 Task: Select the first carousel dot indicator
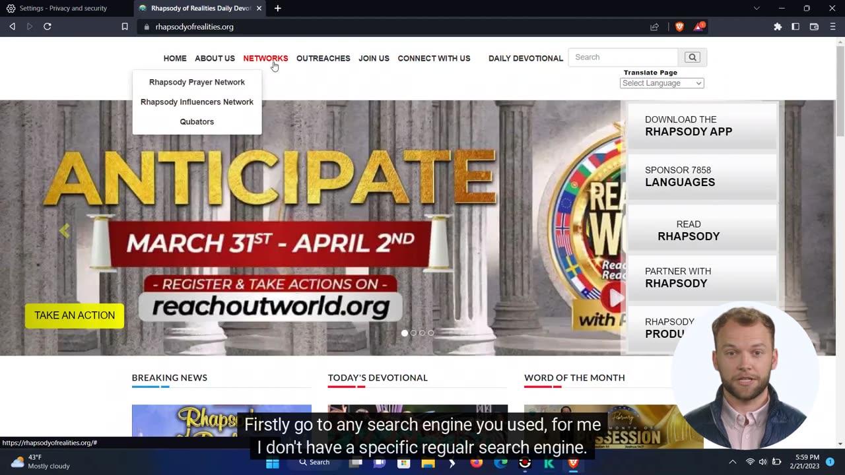(x=405, y=333)
